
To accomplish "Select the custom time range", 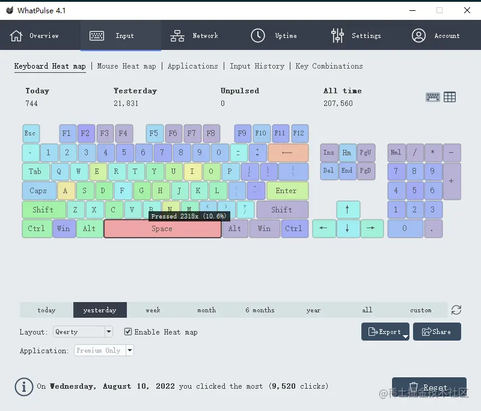I will point(420,310).
